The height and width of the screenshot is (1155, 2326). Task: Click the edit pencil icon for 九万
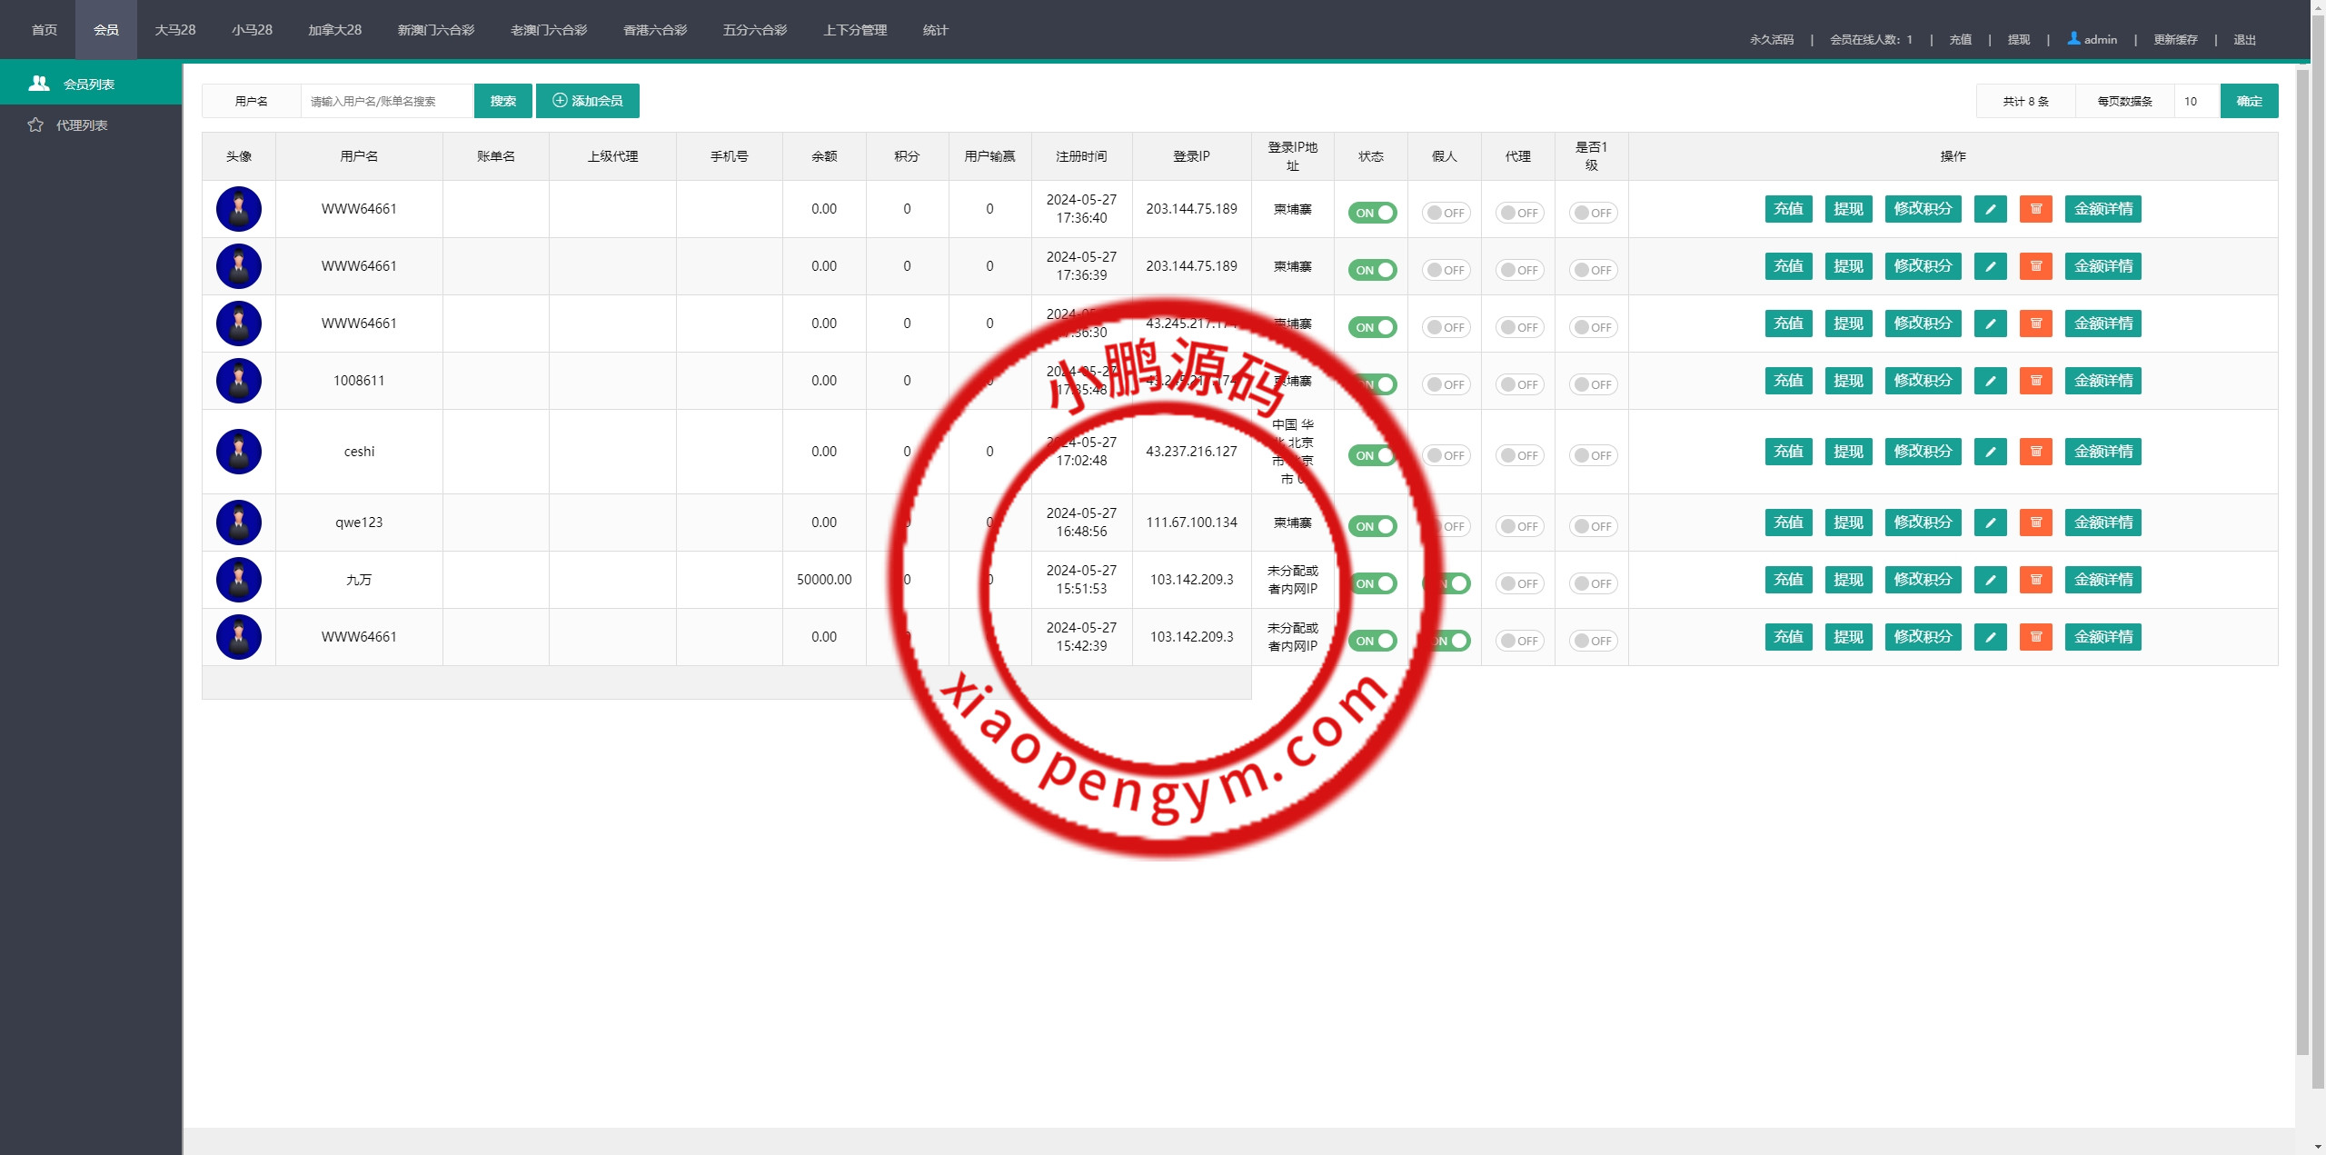point(1990,580)
